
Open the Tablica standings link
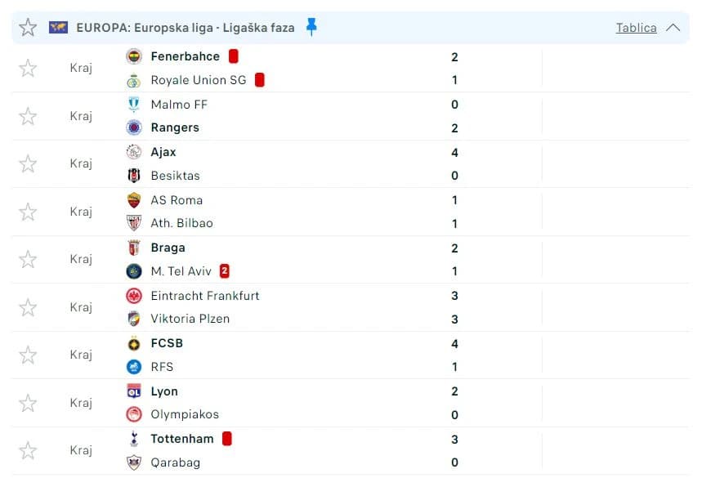pyautogui.click(x=636, y=28)
